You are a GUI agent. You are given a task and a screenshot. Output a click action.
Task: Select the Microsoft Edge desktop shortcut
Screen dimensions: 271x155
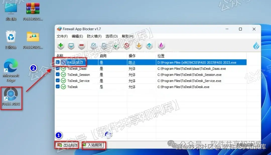tap(11, 70)
